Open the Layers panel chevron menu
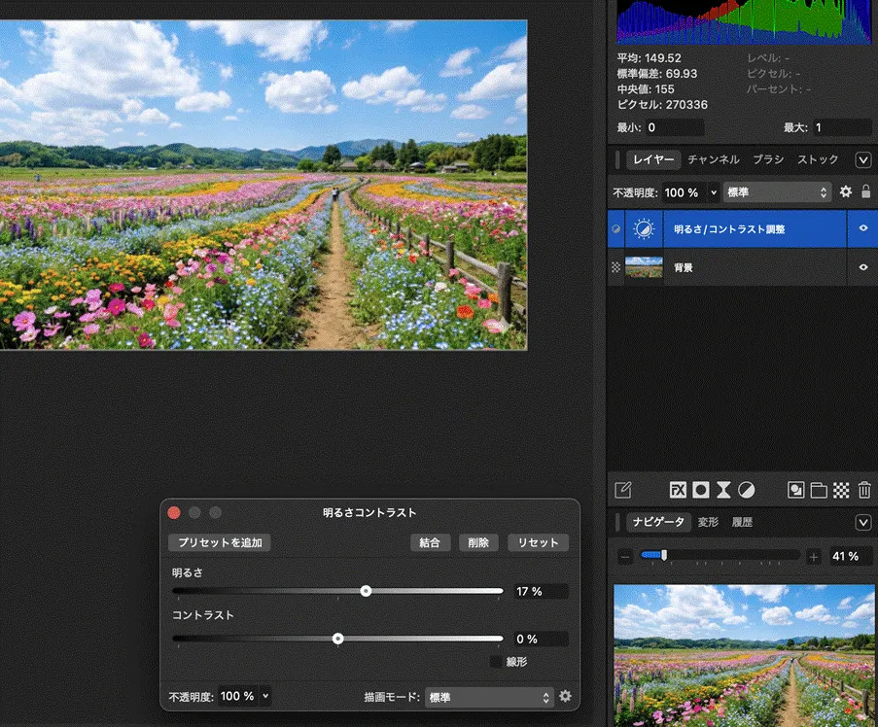 (x=862, y=159)
